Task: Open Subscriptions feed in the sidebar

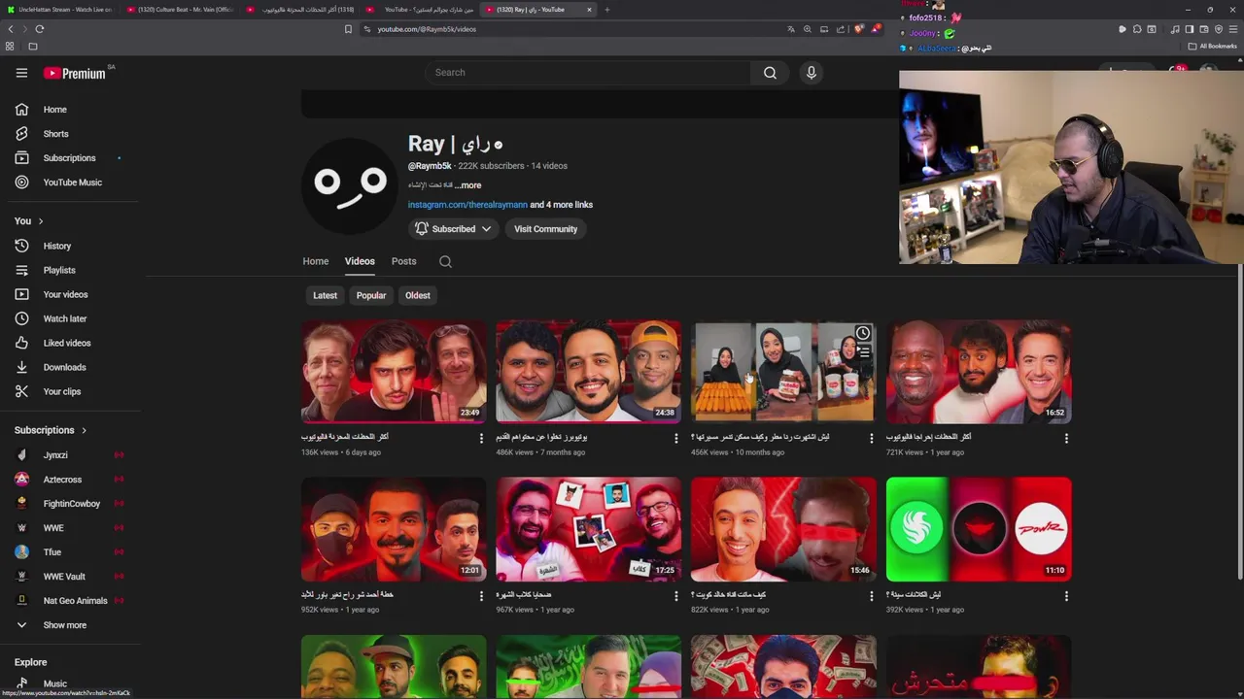Action: point(69,158)
